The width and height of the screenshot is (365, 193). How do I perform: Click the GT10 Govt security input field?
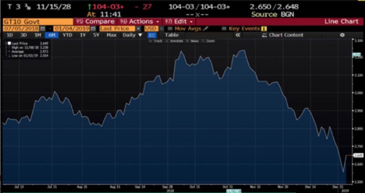tap(38, 22)
